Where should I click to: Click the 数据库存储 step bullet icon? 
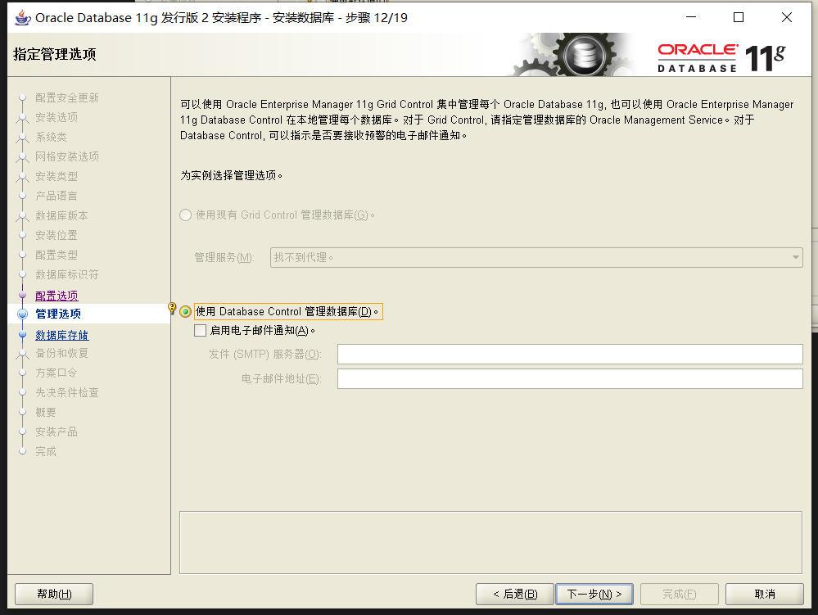22,334
